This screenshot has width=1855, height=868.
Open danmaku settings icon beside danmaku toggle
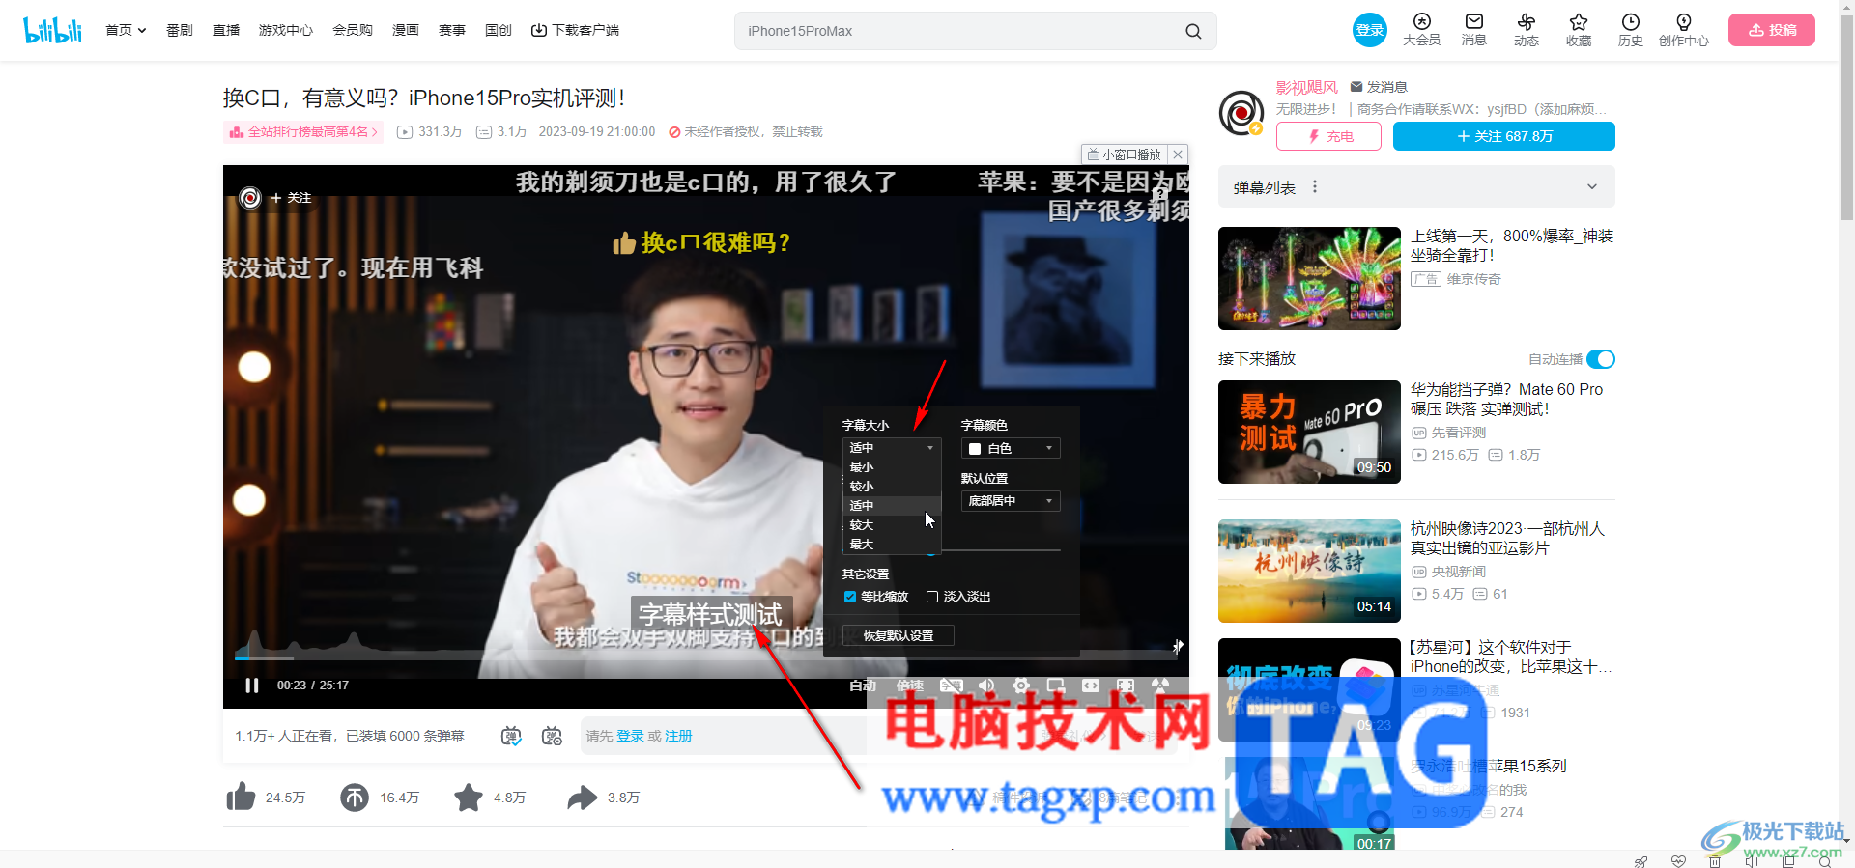[x=552, y=736]
